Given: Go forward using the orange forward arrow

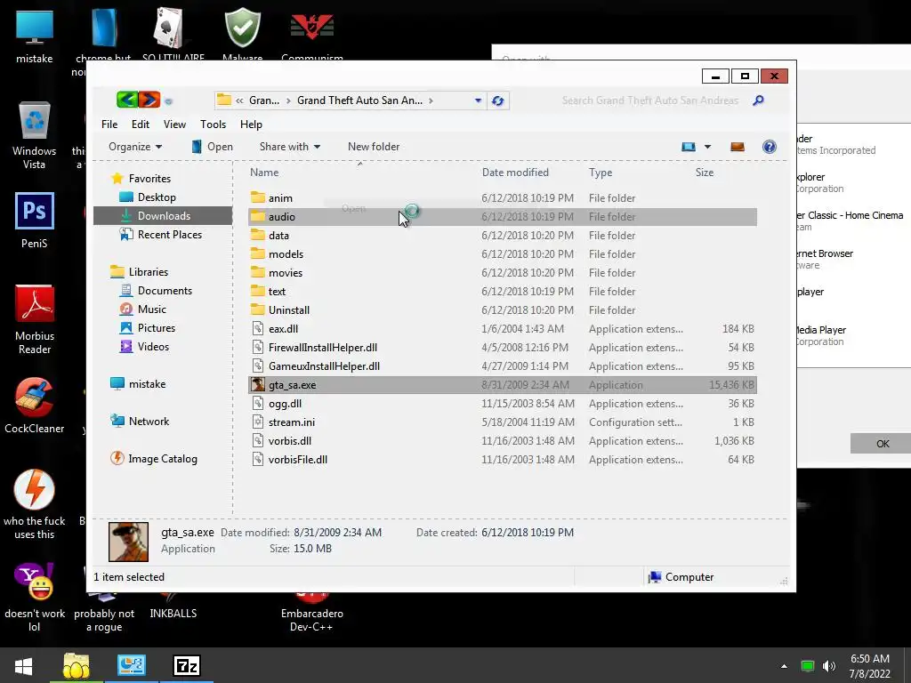Looking at the screenshot, I should point(149,100).
